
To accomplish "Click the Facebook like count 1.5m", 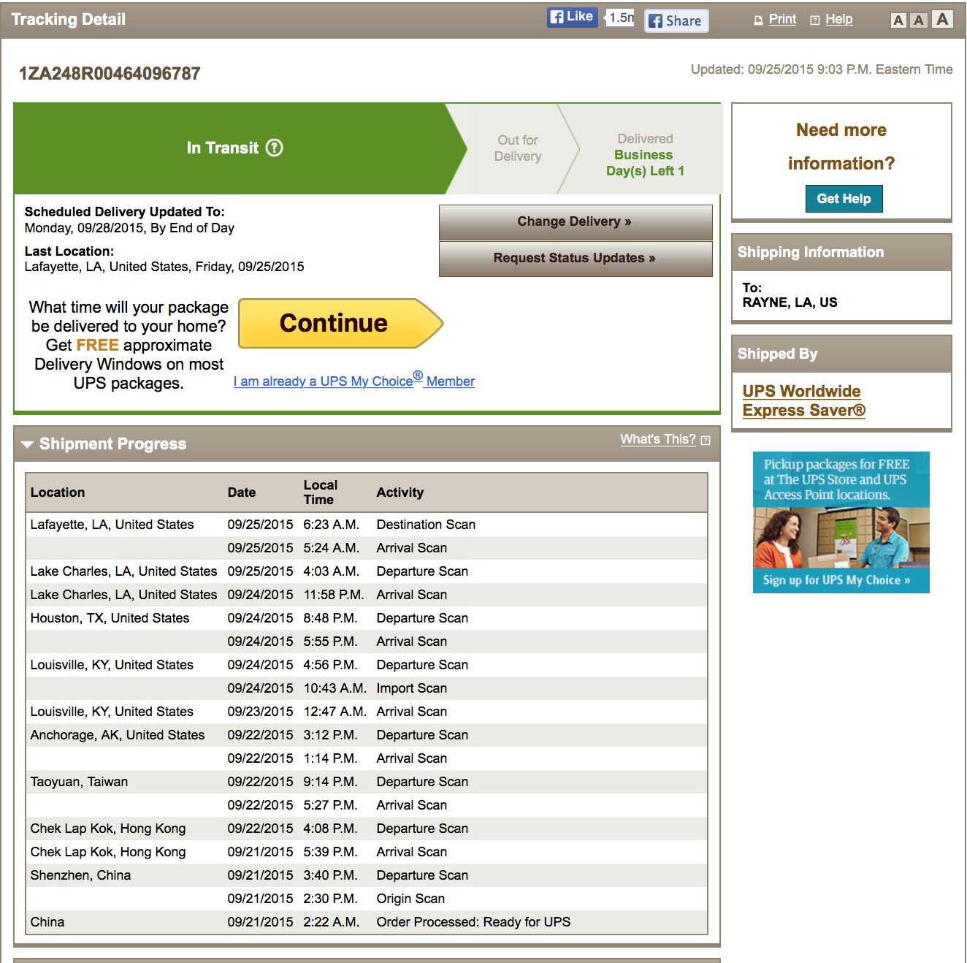I will (x=621, y=18).
